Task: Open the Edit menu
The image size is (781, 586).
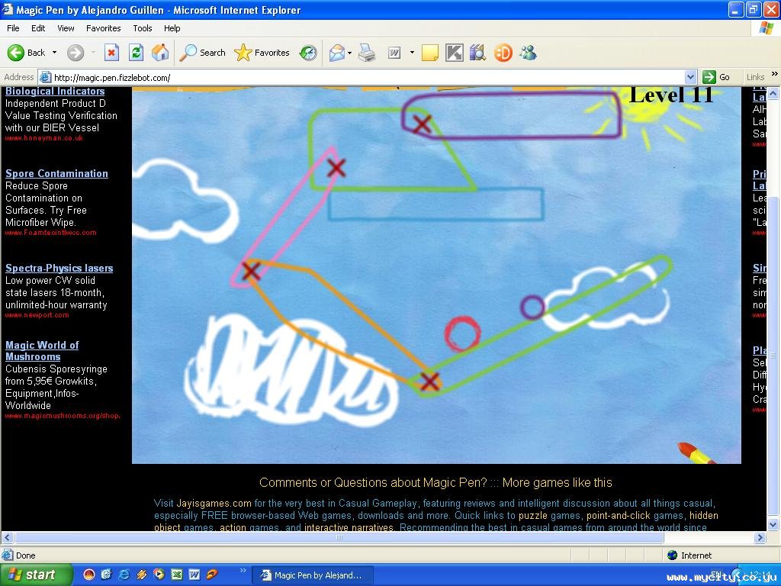Action: tap(38, 28)
